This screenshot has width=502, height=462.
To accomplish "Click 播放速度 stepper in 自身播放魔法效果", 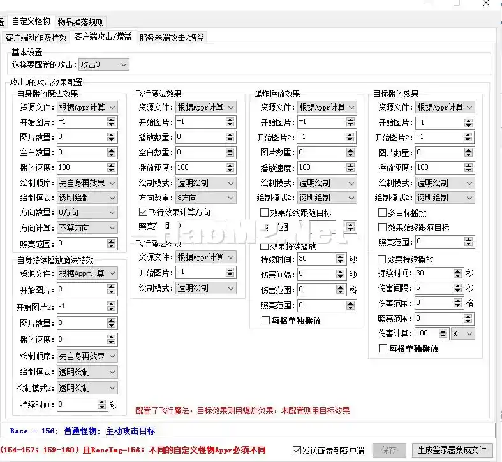I will 111,168.
